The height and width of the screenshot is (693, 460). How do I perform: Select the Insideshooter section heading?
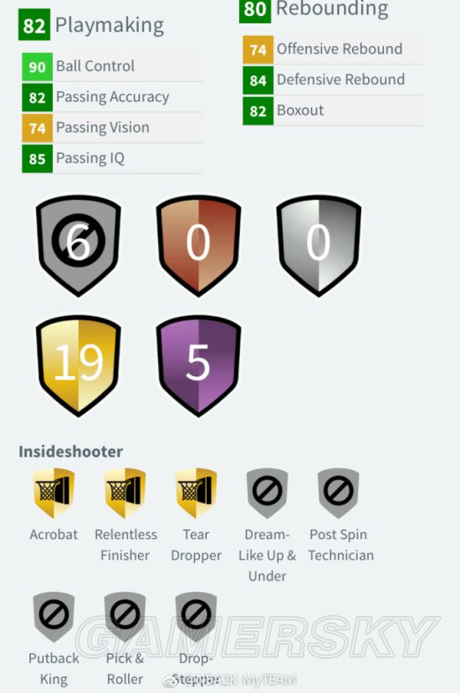pos(71,451)
